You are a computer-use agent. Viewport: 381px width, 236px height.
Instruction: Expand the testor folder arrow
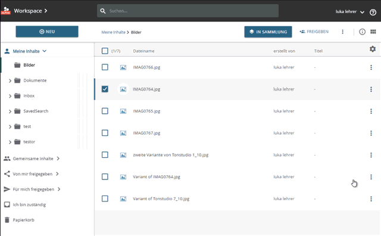coord(10,142)
